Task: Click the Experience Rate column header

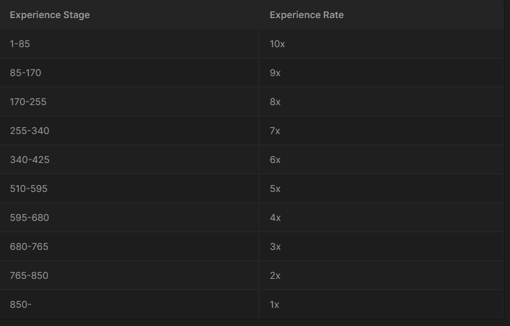Action: point(306,15)
